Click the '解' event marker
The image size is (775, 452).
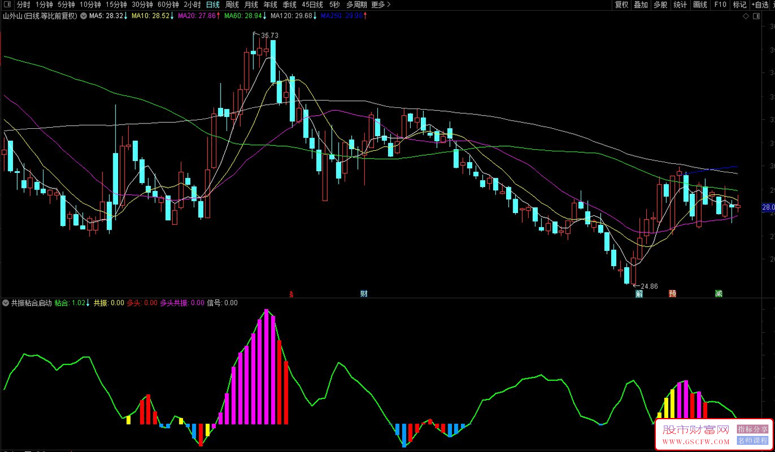(x=639, y=293)
